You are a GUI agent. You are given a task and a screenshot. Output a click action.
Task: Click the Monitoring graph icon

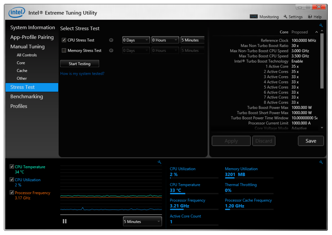coord(254,17)
